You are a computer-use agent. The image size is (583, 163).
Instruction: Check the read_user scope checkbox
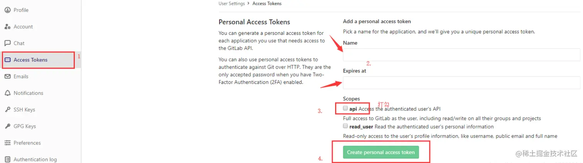point(345,126)
